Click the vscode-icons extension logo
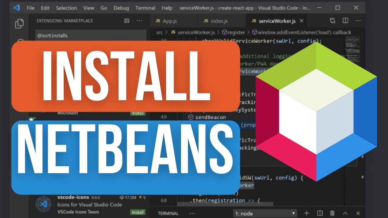Image resolution: width=388 pixels, height=218 pixels. [44, 204]
